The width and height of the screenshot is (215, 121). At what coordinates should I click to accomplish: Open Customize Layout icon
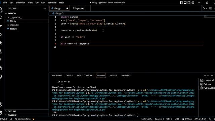pos(193,3)
